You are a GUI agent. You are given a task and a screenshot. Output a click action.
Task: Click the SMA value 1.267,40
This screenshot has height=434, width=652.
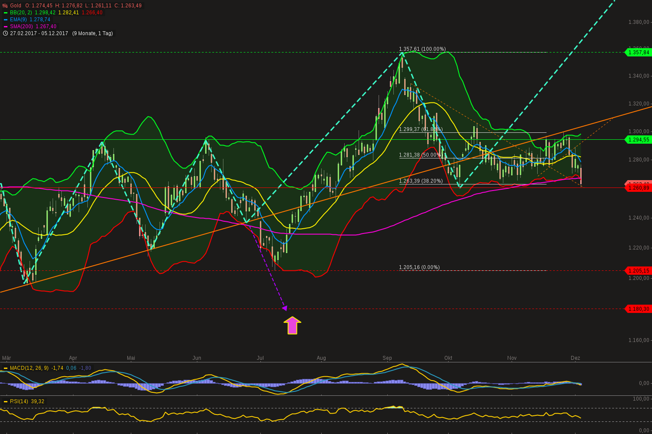click(46, 26)
